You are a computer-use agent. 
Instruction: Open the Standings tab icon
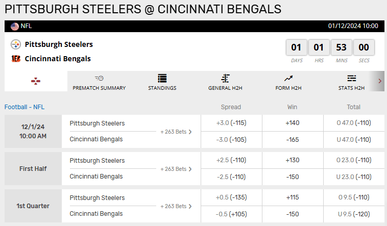click(162, 78)
